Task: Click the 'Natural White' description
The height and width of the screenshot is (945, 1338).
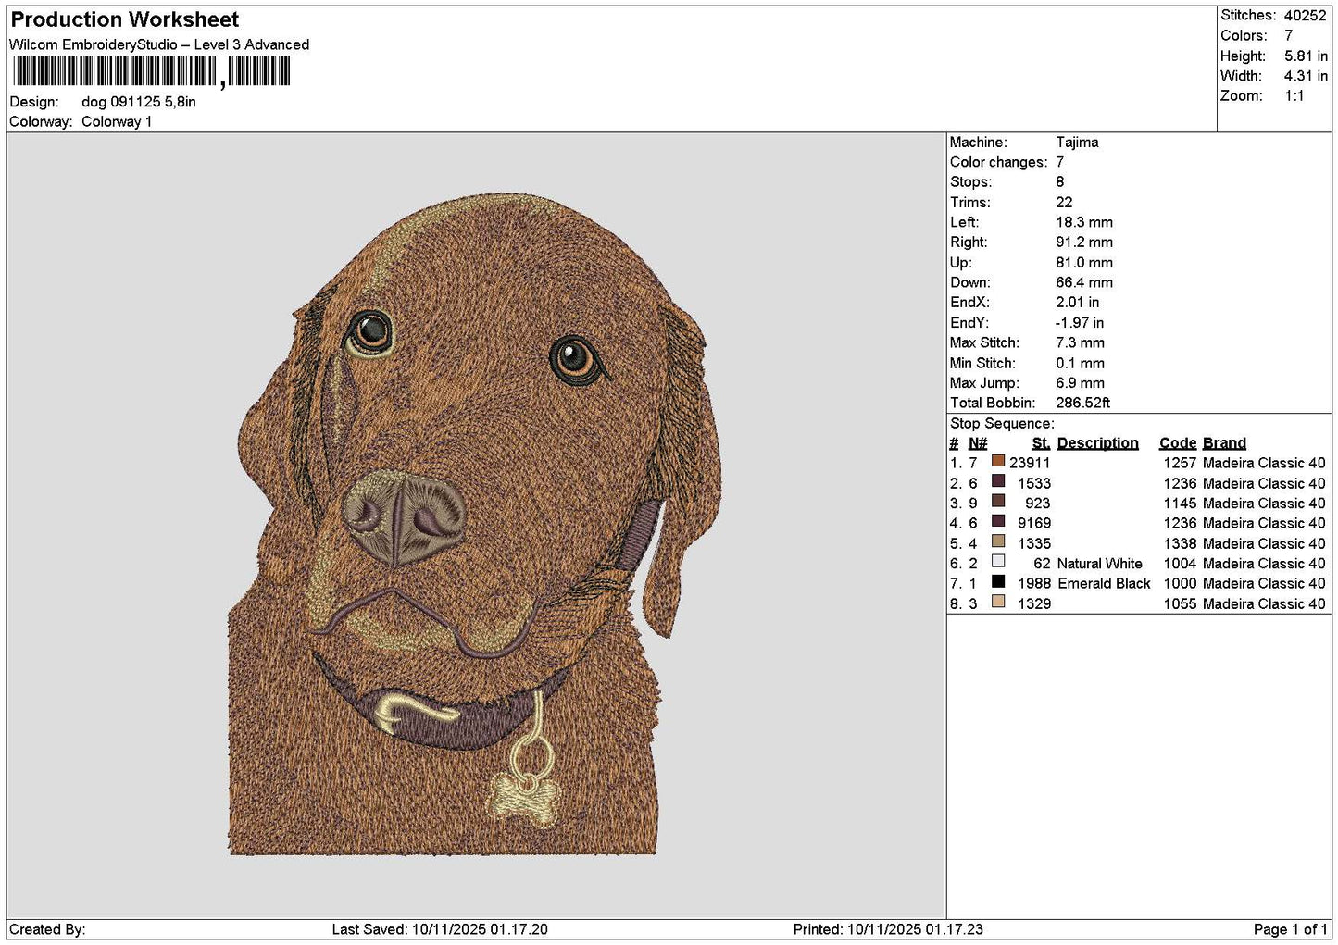Action: click(x=1099, y=564)
